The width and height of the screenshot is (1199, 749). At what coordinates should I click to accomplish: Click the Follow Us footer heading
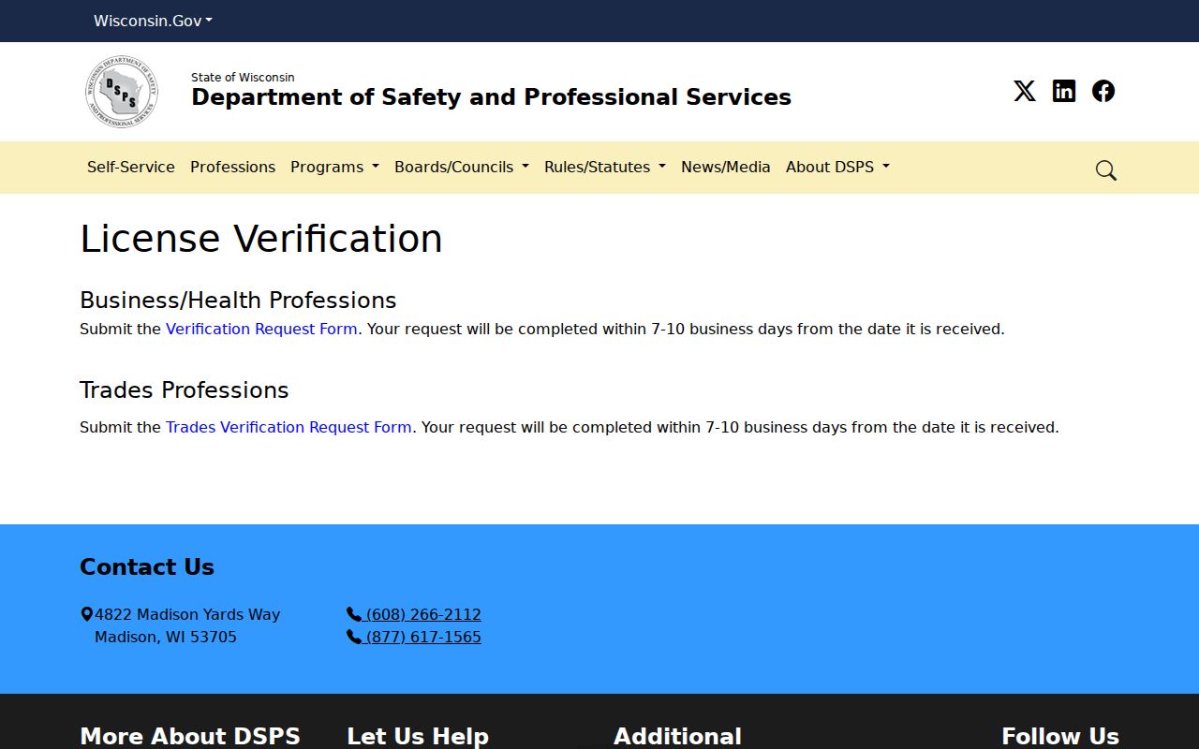click(1060, 737)
